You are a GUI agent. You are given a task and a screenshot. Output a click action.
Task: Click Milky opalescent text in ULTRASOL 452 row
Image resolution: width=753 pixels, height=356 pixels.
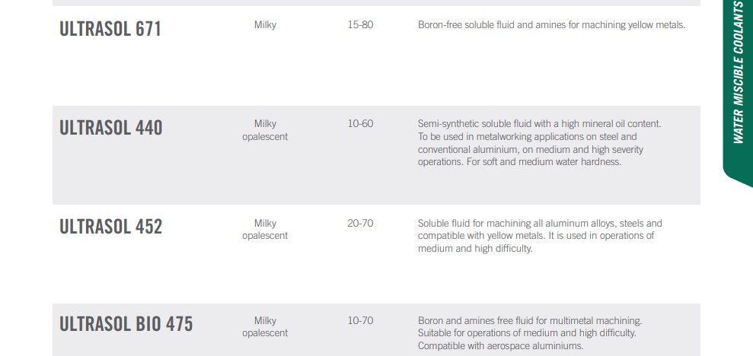(x=265, y=229)
